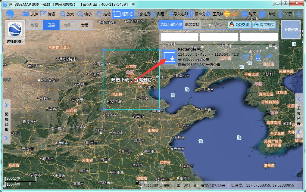Click the orange diamond VIP icon

[227, 14]
